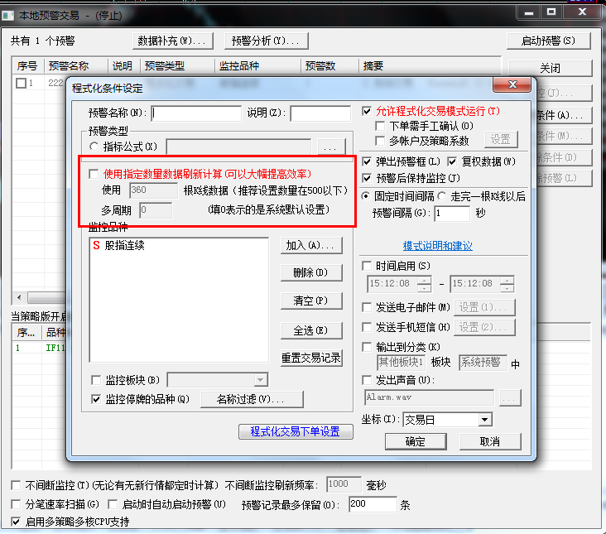Click 设置 button next to 多帐户及策略系数

501,139
